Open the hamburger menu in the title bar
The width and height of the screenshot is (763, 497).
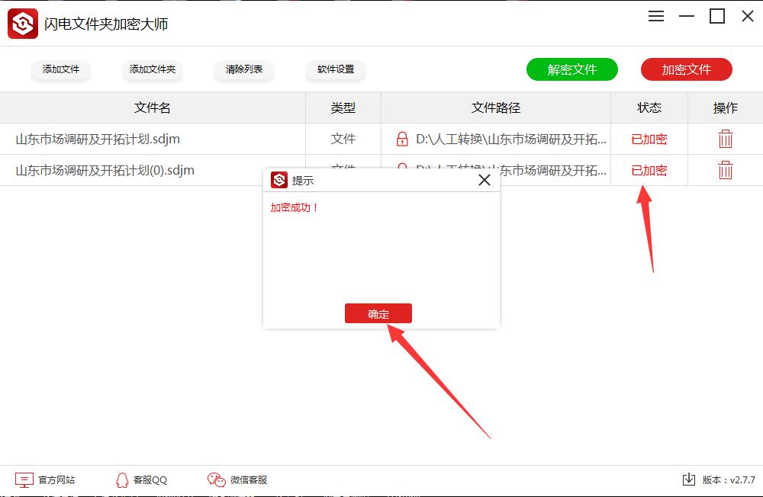point(656,17)
